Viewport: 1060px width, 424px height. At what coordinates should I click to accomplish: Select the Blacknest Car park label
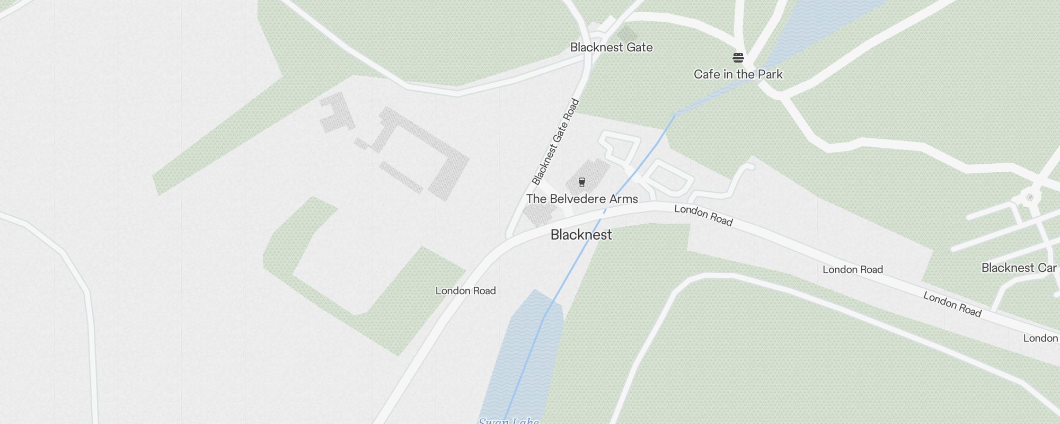[x=1020, y=268]
